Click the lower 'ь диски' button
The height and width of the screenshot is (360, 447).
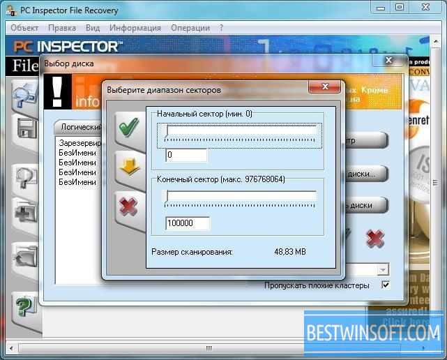click(367, 205)
